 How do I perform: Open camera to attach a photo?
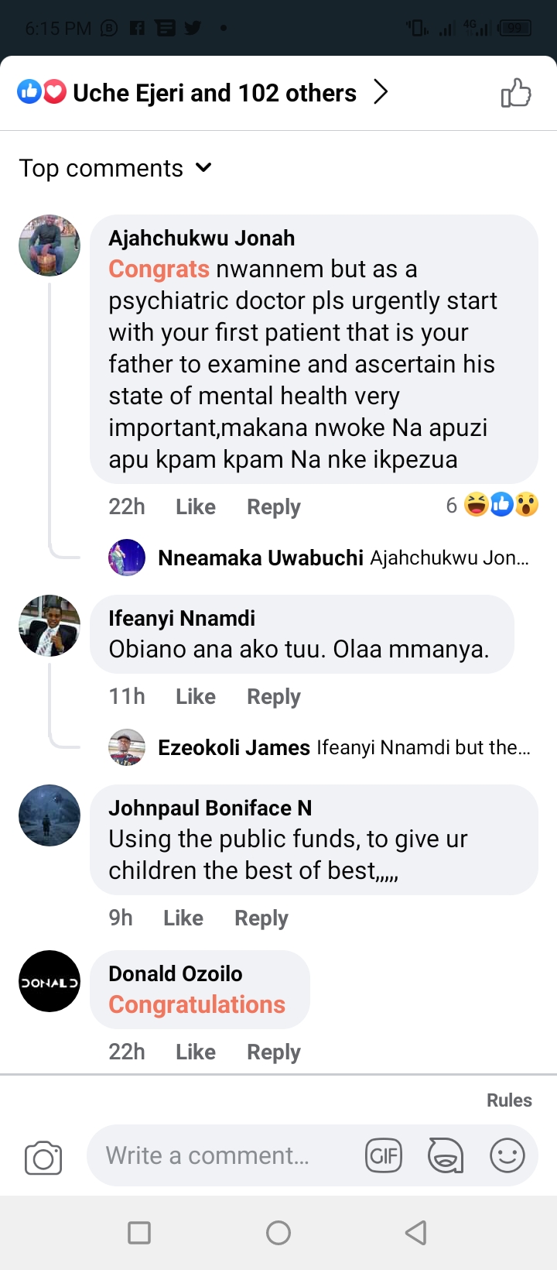pyautogui.click(x=43, y=1158)
